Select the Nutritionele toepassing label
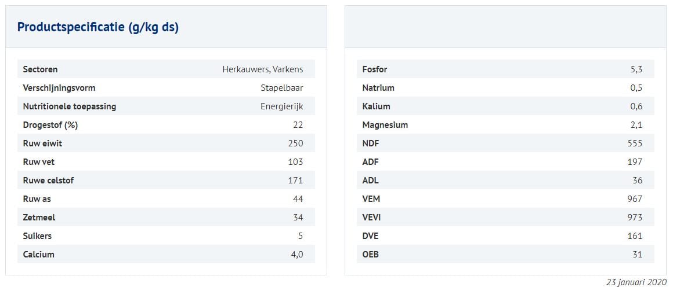 pos(70,106)
